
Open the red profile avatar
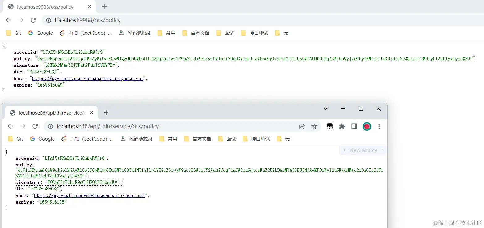point(367,126)
